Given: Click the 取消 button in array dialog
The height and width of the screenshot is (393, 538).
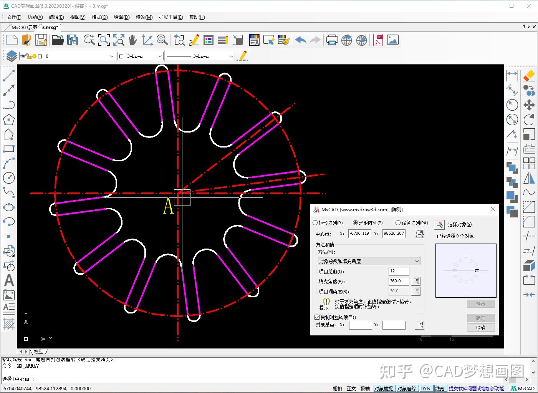Looking at the screenshot, I should 480,328.
